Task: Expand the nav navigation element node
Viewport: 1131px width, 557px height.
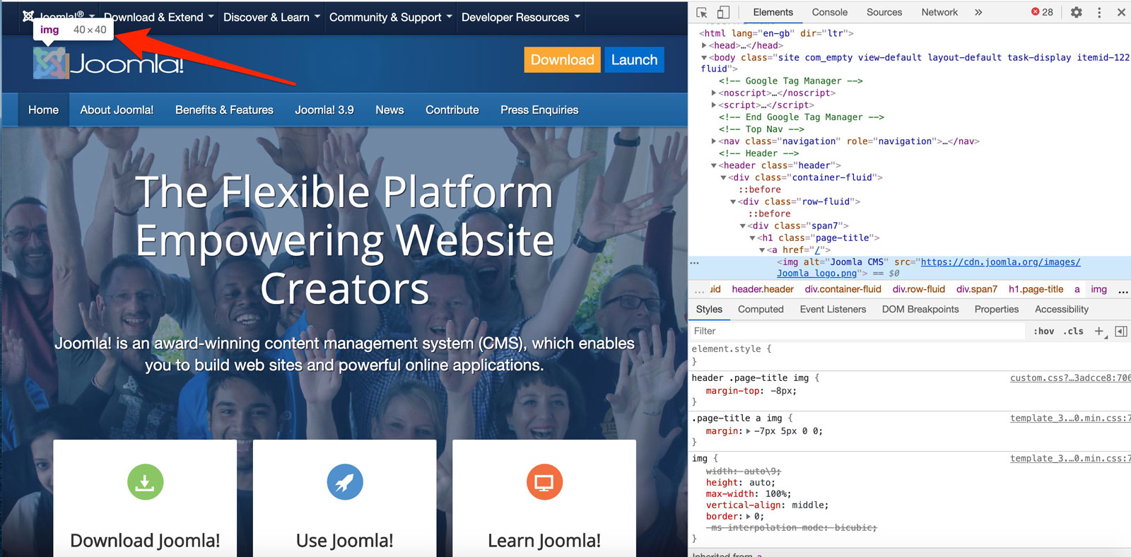Action: 713,141
